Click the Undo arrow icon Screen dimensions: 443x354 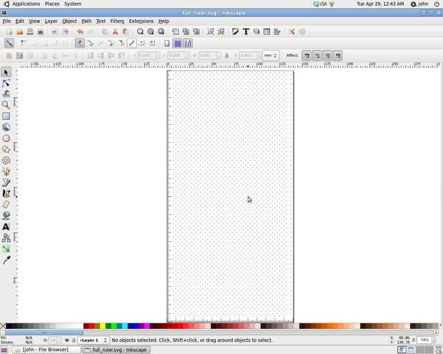[80, 31]
